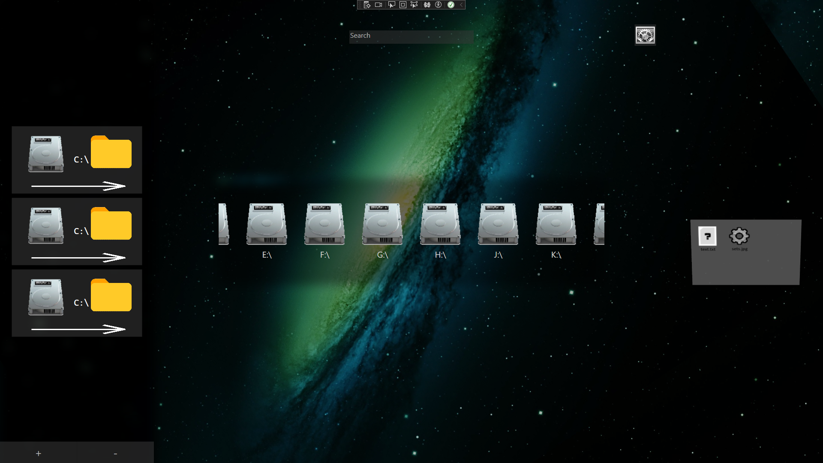Click the plus button at bottom left
This screenshot has height=463, width=823.
click(x=38, y=453)
